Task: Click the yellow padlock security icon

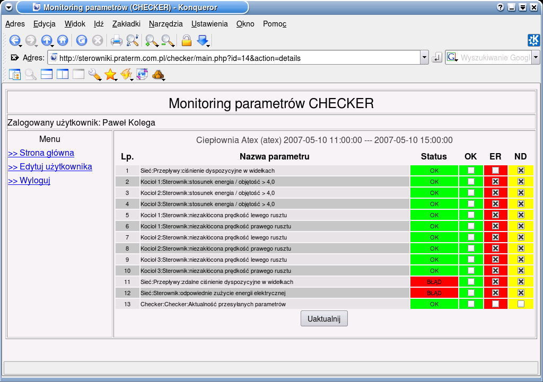Action: click(x=187, y=41)
